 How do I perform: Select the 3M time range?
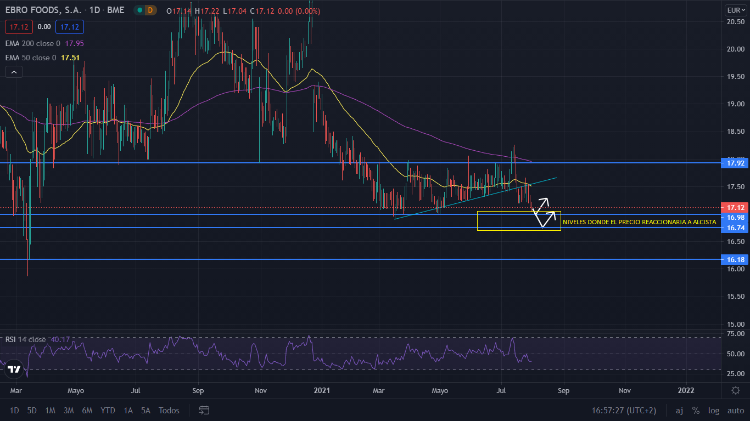pos(69,410)
